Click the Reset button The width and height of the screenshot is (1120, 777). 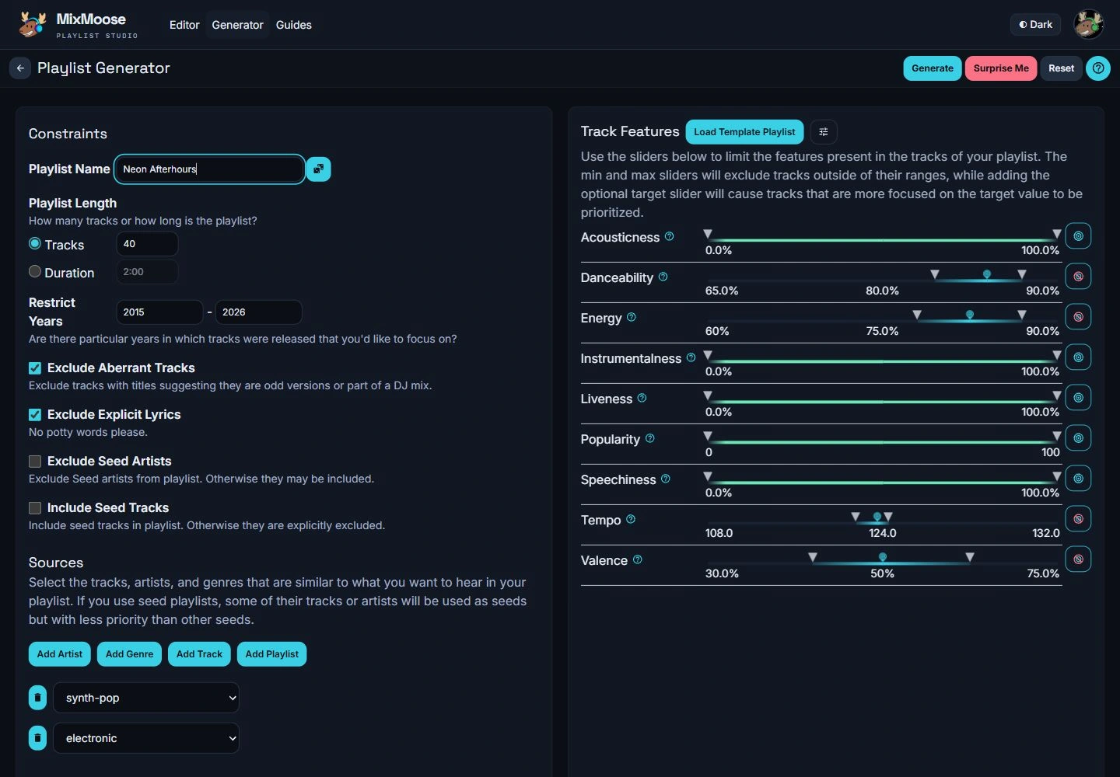pos(1061,68)
